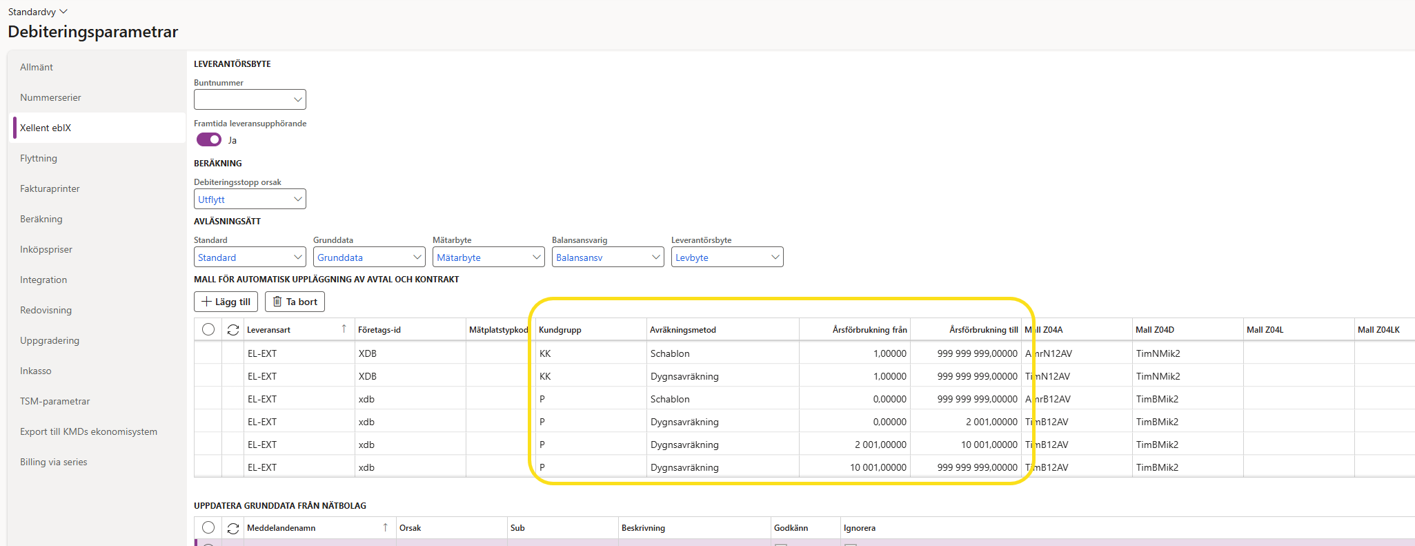Switch to the Fakturaprinter tab
This screenshot has width=1415, height=546.
(50, 188)
